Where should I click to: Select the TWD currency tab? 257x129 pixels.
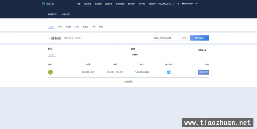pyautogui.click(x=60, y=27)
